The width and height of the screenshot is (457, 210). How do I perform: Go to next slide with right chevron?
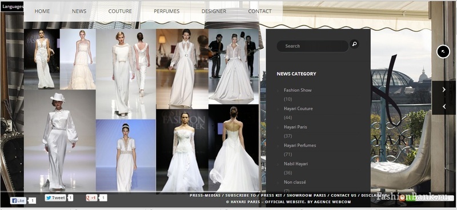pos(444,90)
